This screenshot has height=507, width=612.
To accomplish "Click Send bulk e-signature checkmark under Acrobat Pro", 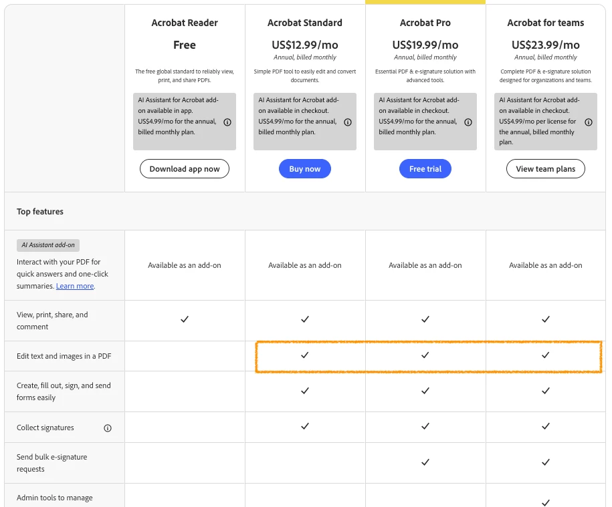I will [x=425, y=462].
